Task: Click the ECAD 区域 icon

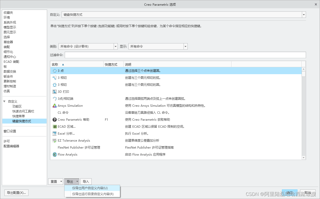Action: coord(55,127)
